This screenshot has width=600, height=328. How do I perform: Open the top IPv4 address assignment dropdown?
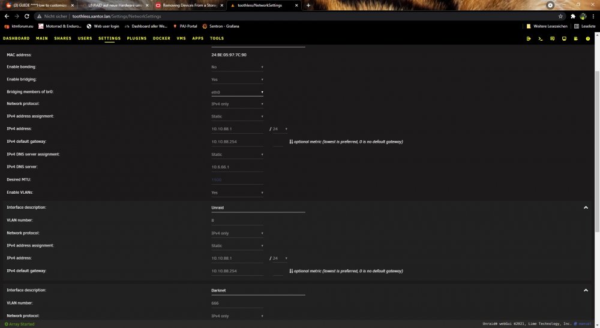[x=237, y=116]
